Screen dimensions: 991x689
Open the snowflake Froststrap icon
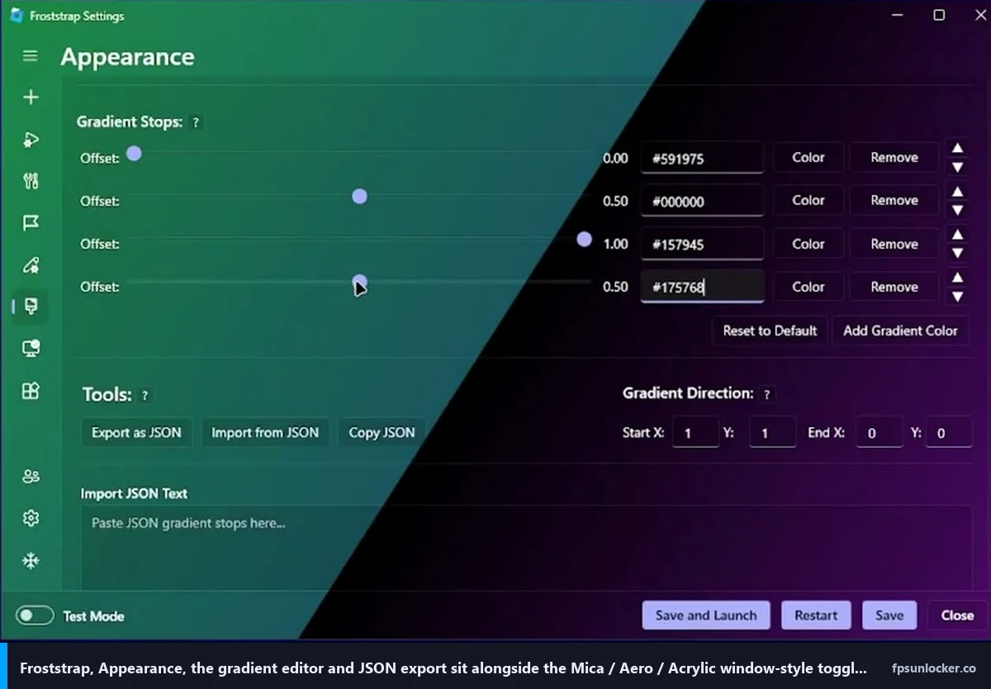[31, 561]
